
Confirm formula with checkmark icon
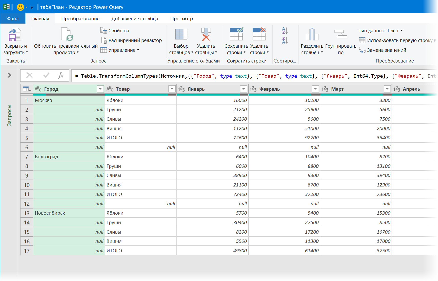[x=46, y=75]
